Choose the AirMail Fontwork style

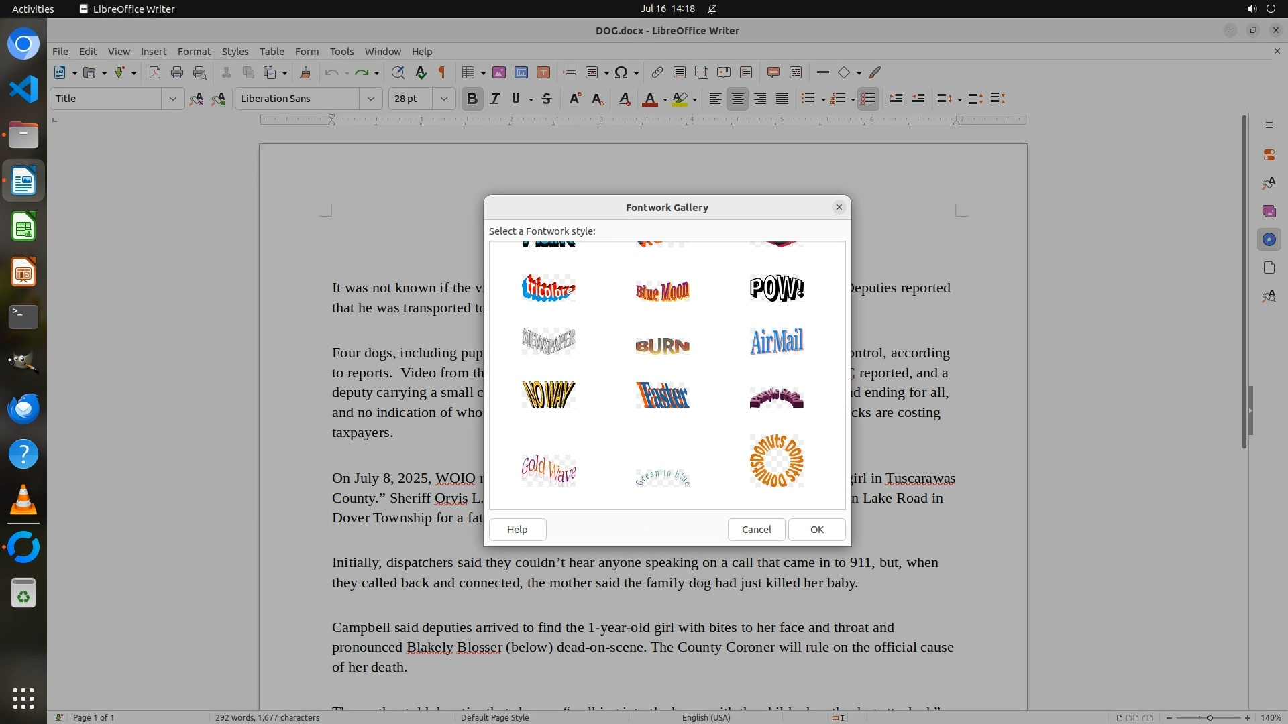click(776, 341)
